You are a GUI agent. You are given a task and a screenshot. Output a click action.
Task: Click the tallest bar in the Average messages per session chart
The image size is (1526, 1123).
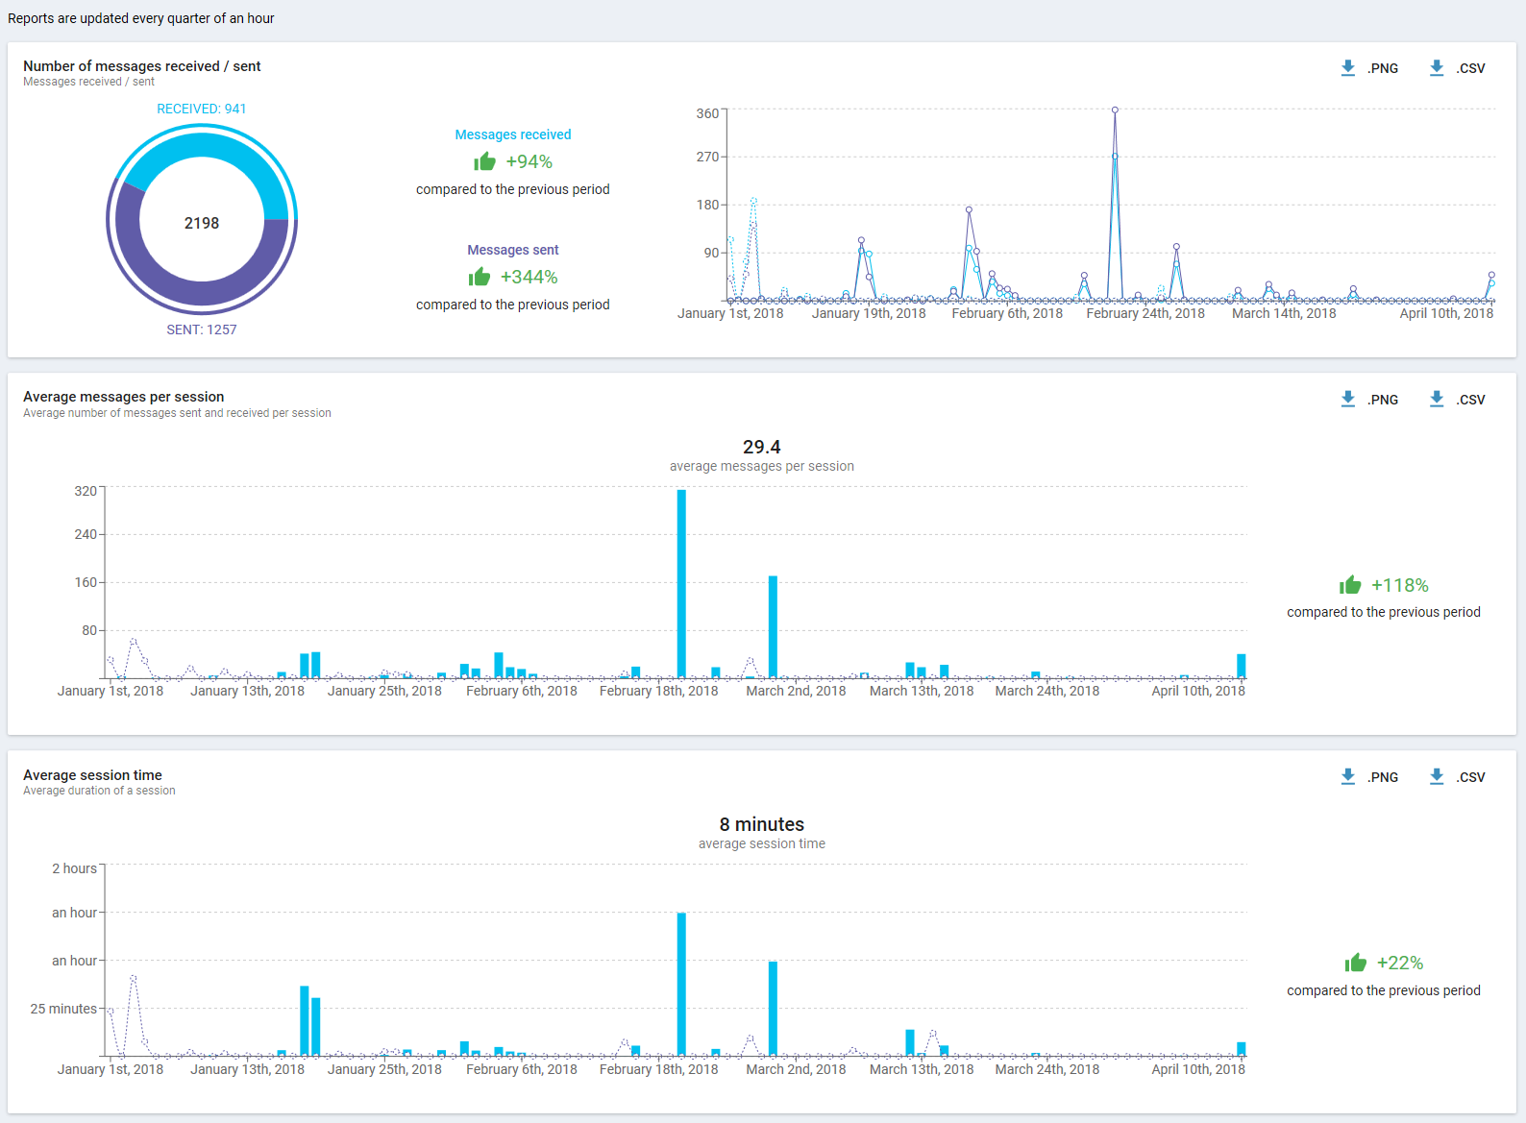(681, 584)
